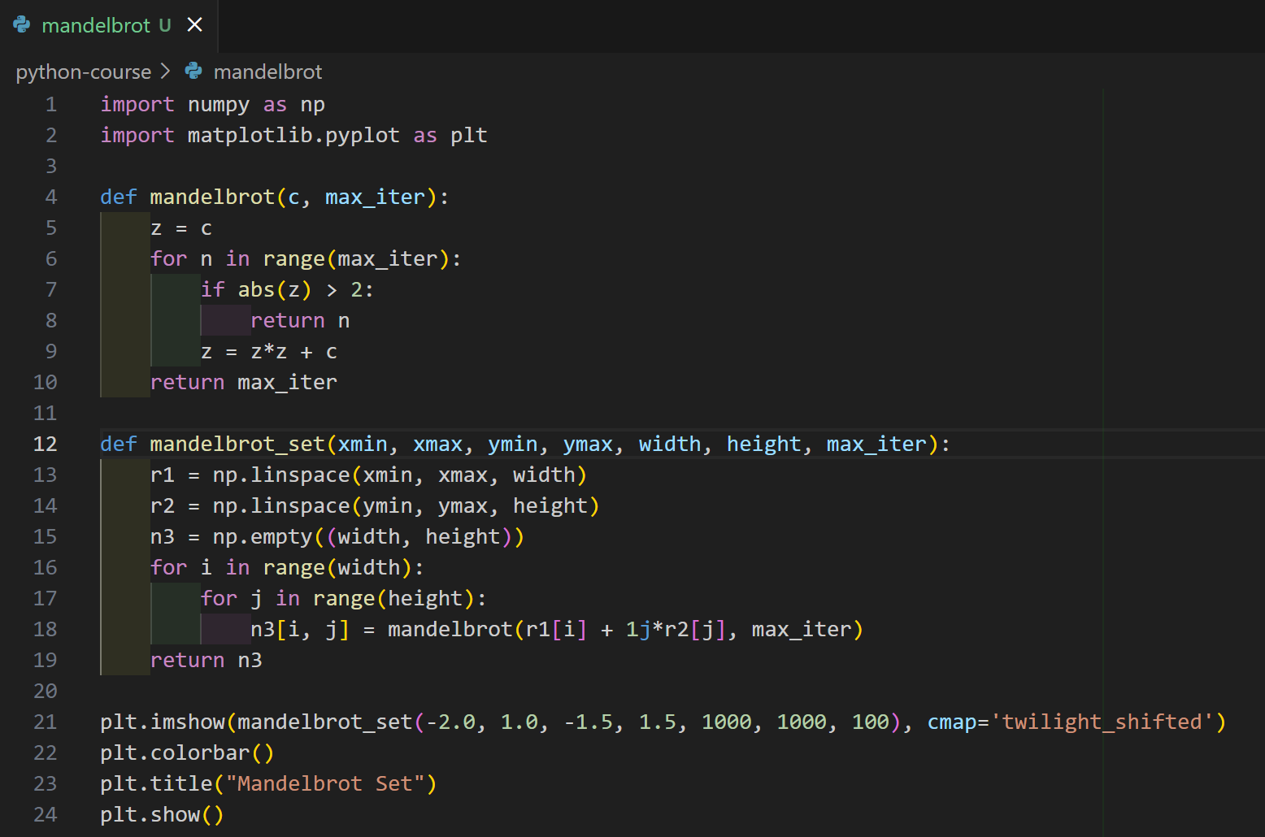The width and height of the screenshot is (1265, 837).
Task: Click 'z = z*z + c' line
Action: coord(268,351)
